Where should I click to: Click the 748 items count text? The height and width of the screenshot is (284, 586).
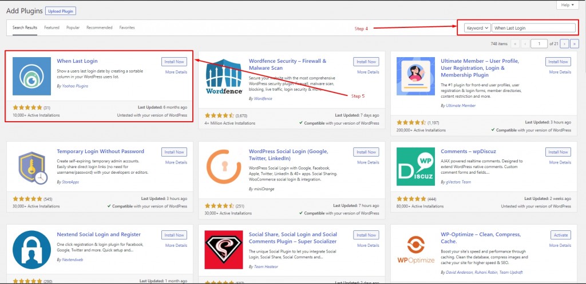tap(499, 43)
